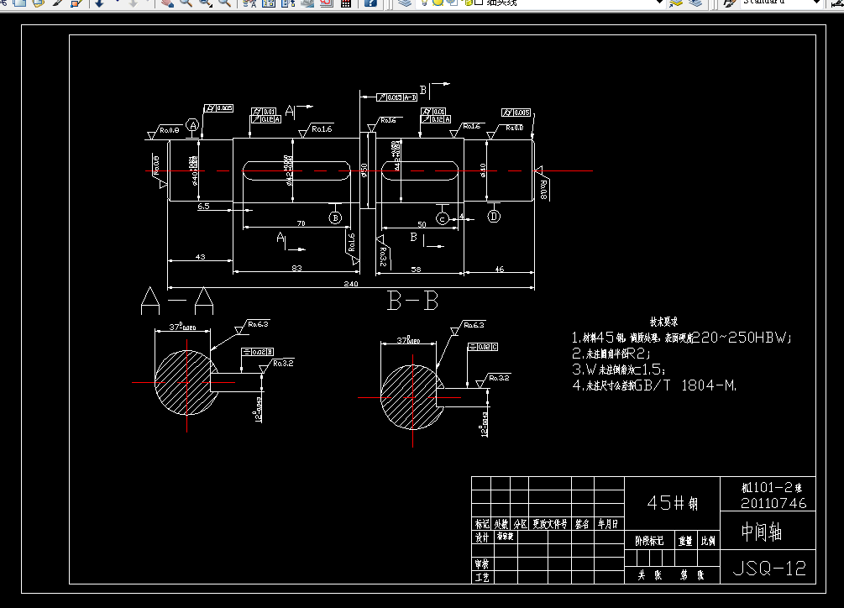This screenshot has height=608, width=844.
Task: Click the Layer Previous icon
Action: pos(695,3)
